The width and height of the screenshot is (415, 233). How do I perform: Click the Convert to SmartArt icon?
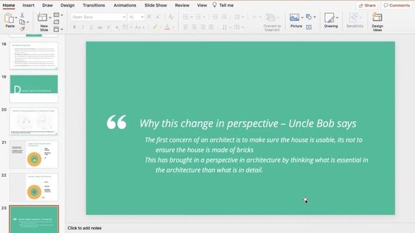[x=270, y=18]
